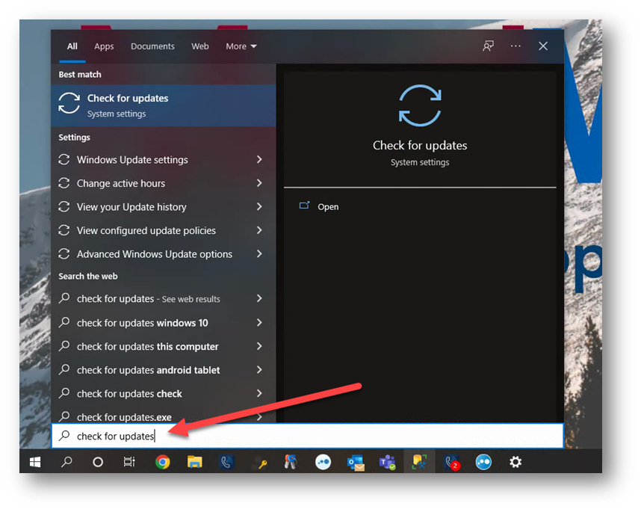The image size is (641, 512).
Task: Open Microsoft Teams from the taskbar
Action: pyautogui.click(x=387, y=462)
